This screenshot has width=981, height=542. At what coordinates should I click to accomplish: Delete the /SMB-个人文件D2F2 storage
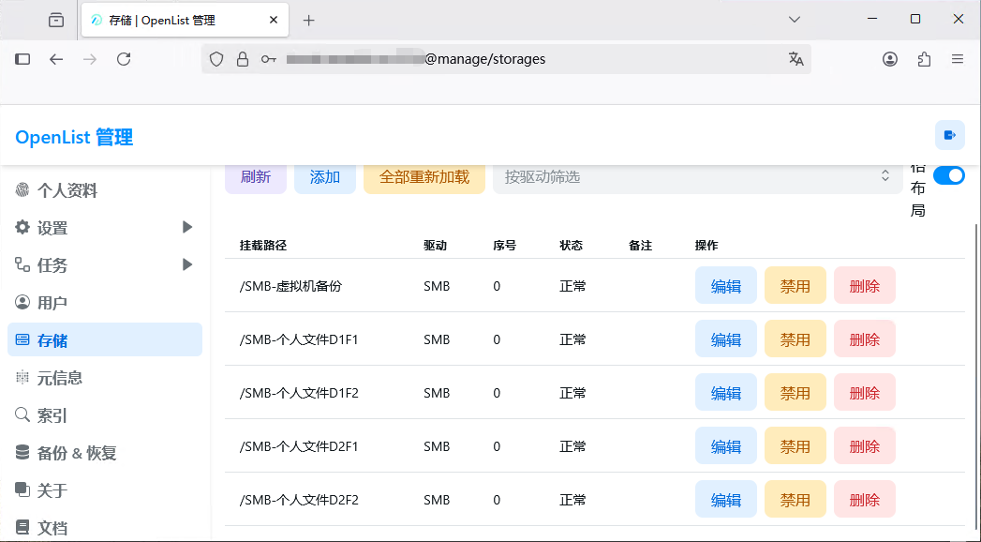click(864, 500)
